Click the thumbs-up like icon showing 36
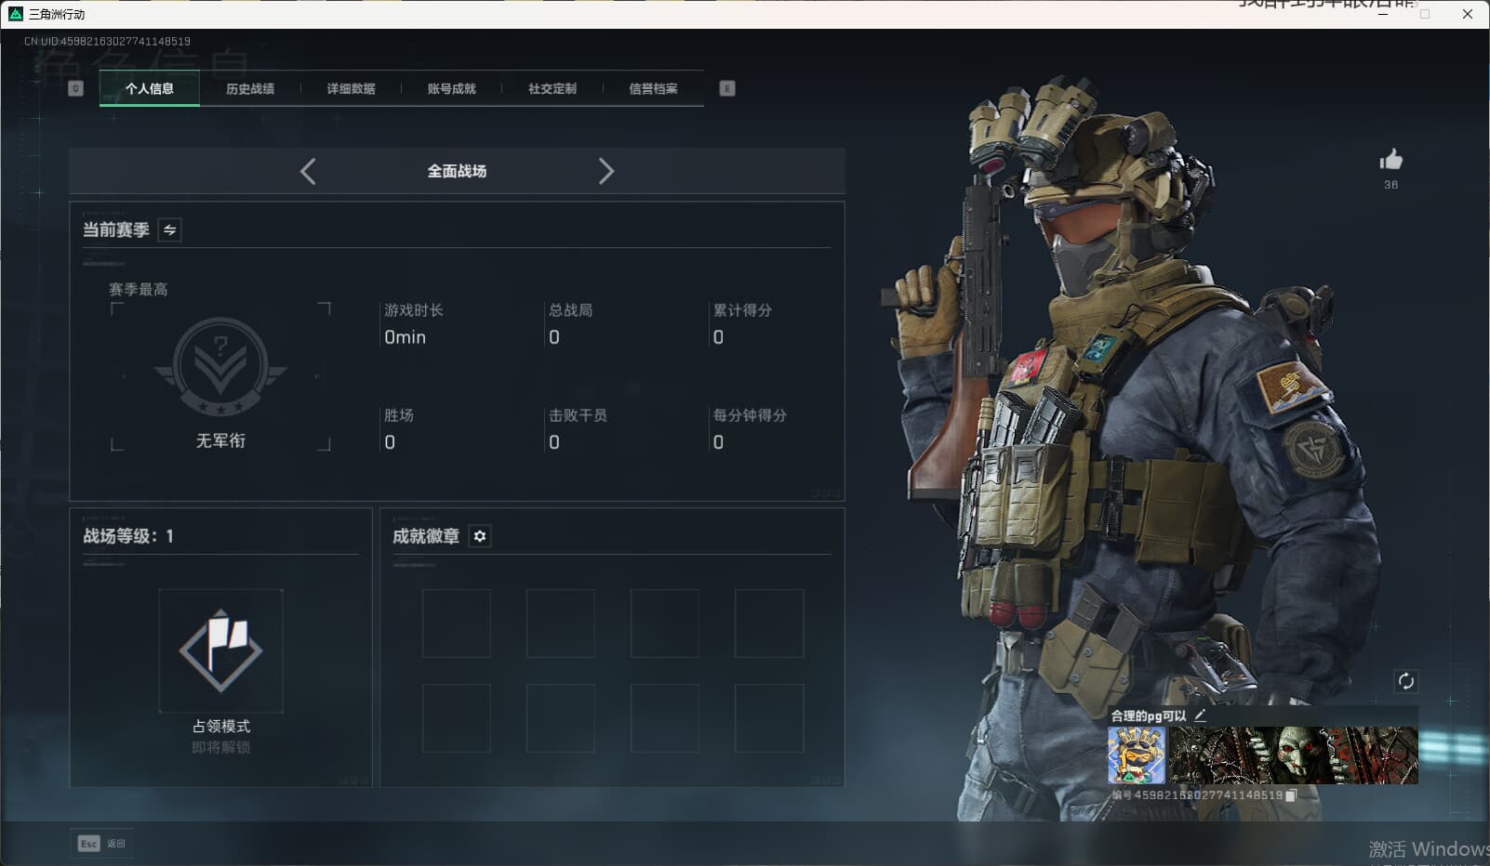The height and width of the screenshot is (866, 1490). 1390,163
